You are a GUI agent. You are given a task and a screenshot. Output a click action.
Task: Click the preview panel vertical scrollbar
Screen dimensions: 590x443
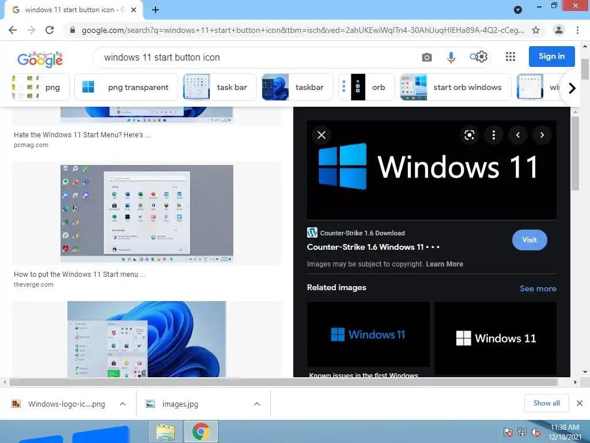click(x=575, y=153)
